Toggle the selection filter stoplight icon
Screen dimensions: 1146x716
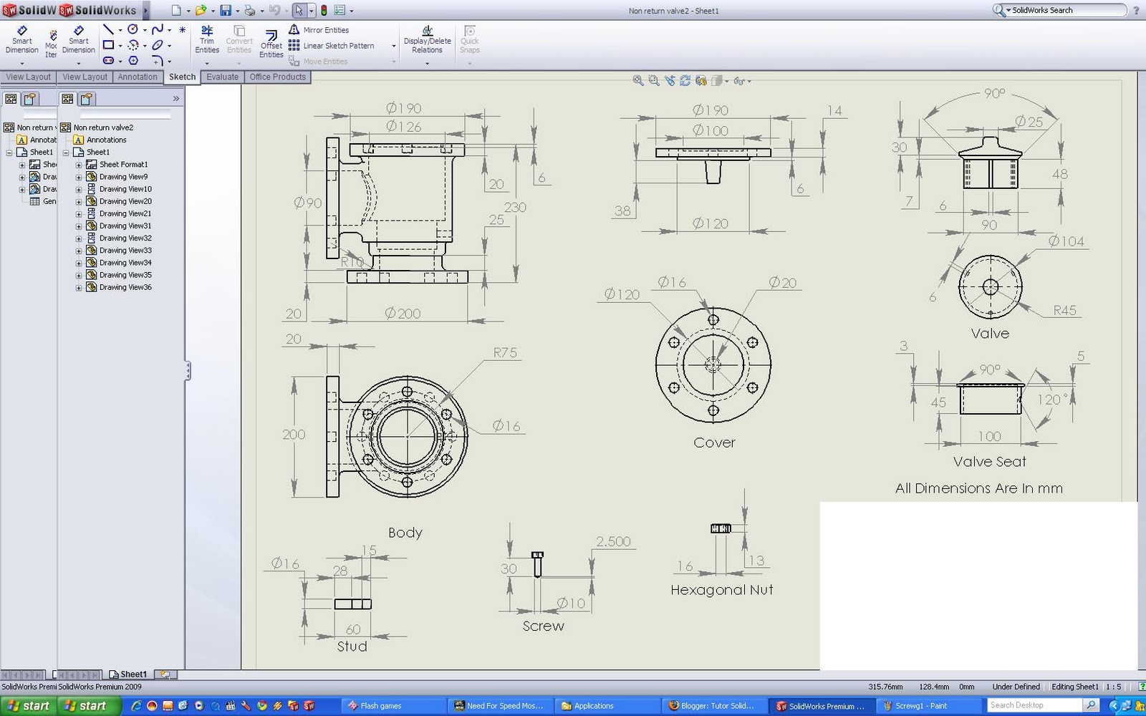(x=324, y=10)
